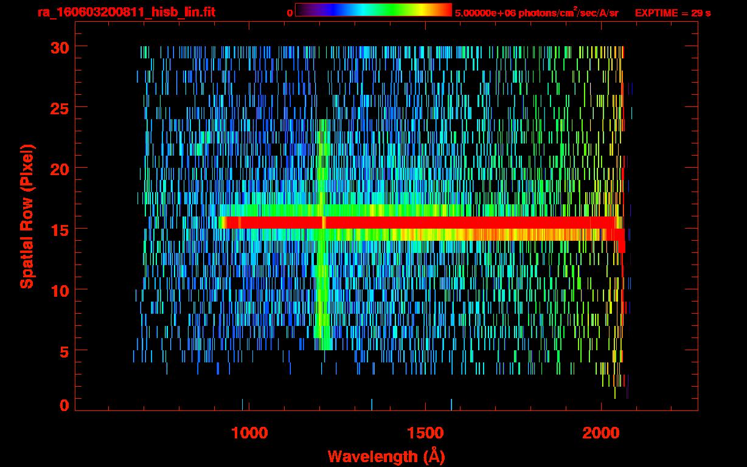Click the 0 label left of the color bar
Image resolution: width=747 pixels, height=467 pixels.
coord(290,13)
